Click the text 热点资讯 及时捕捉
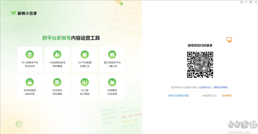This screenshot has height=134, width=258. pyautogui.click(x=57, y=92)
